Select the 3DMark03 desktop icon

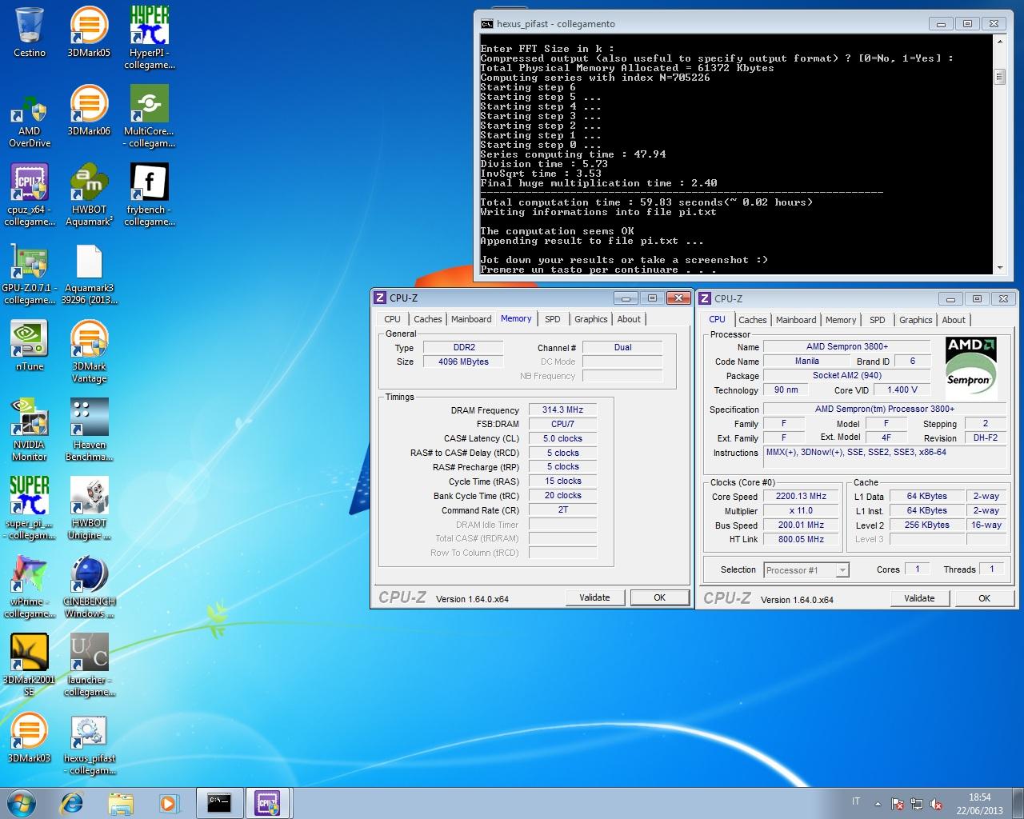pyautogui.click(x=30, y=737)
